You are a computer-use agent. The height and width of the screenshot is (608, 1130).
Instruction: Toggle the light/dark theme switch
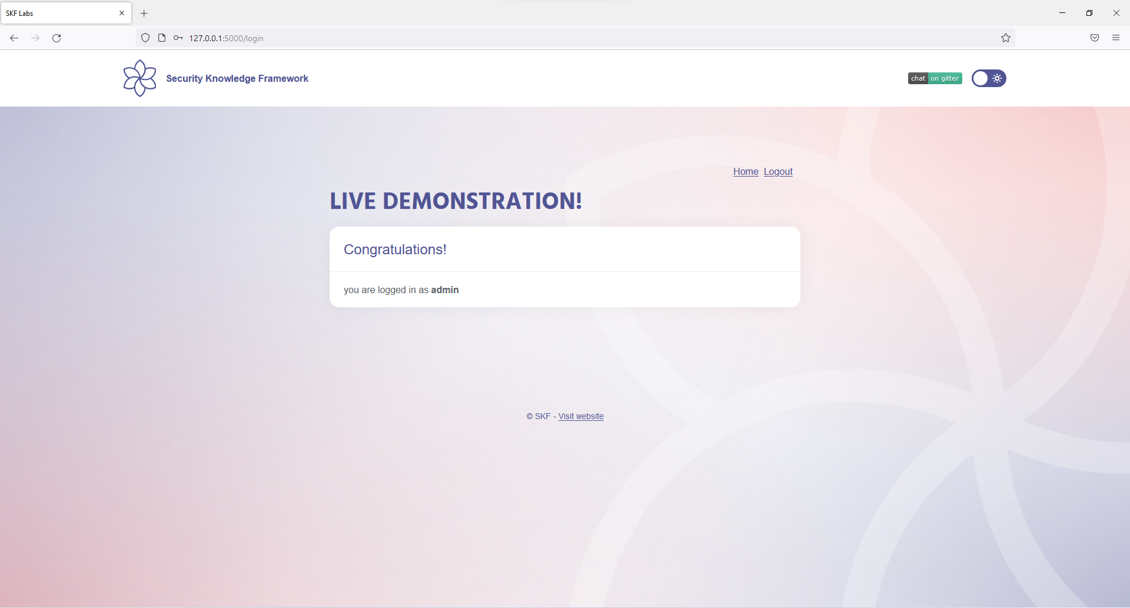989,78
